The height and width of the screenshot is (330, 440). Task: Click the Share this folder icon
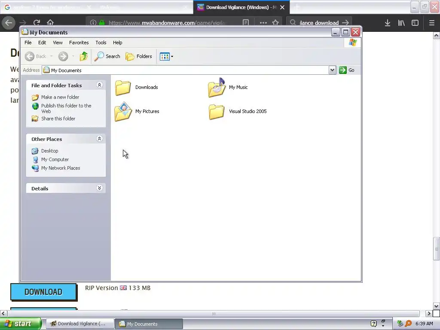35,119
